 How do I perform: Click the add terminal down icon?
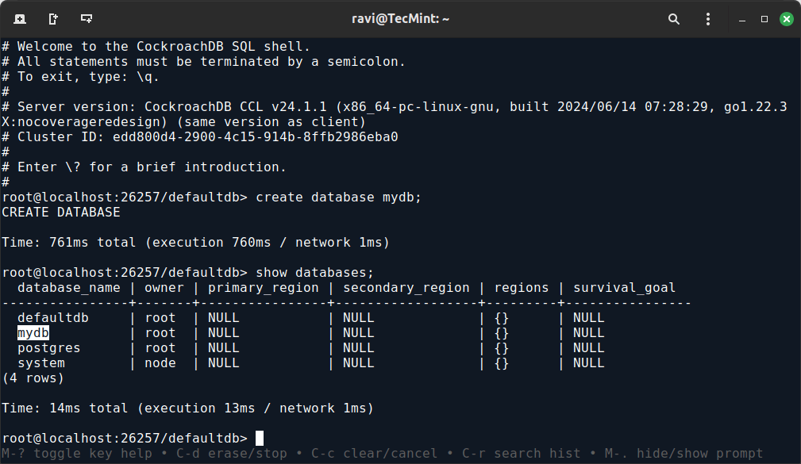[87, 18]
